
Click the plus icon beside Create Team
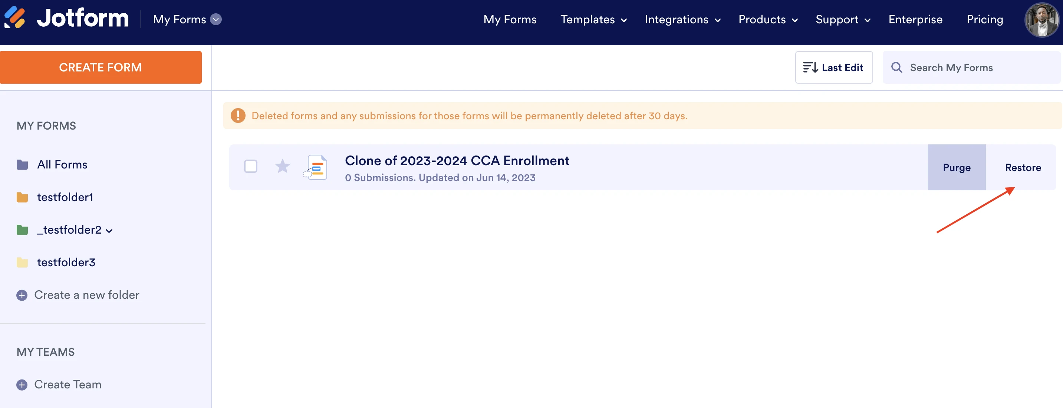pyautogui.click(x=22, y=385)
